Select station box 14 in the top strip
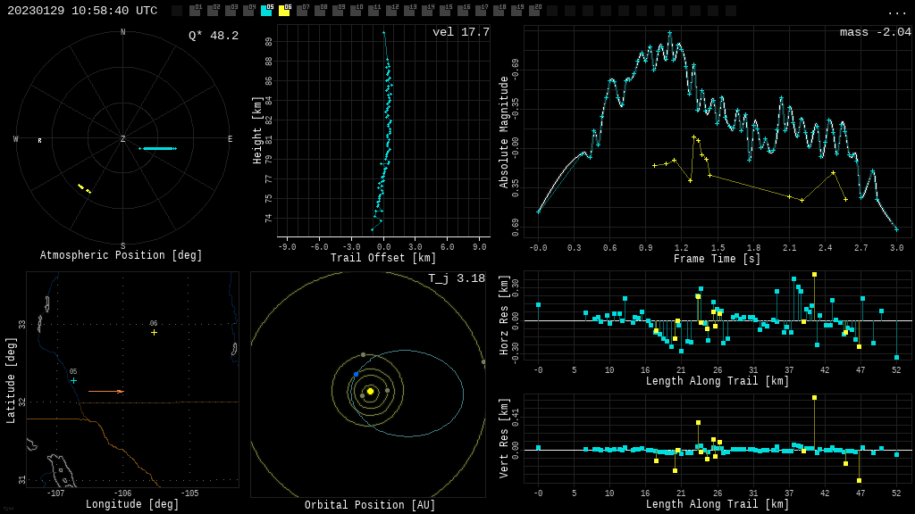 click(x=428, y=11)
